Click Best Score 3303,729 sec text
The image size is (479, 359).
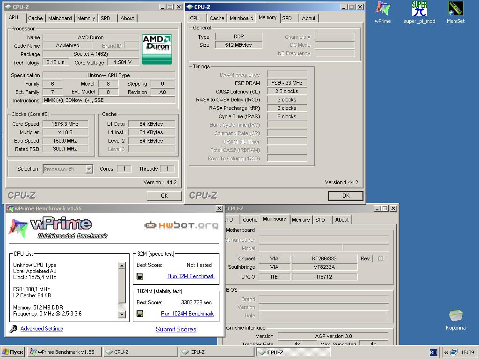coord(196,302)
